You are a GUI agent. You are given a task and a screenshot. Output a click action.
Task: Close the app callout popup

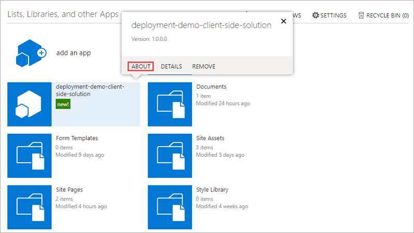coord(284,21)
